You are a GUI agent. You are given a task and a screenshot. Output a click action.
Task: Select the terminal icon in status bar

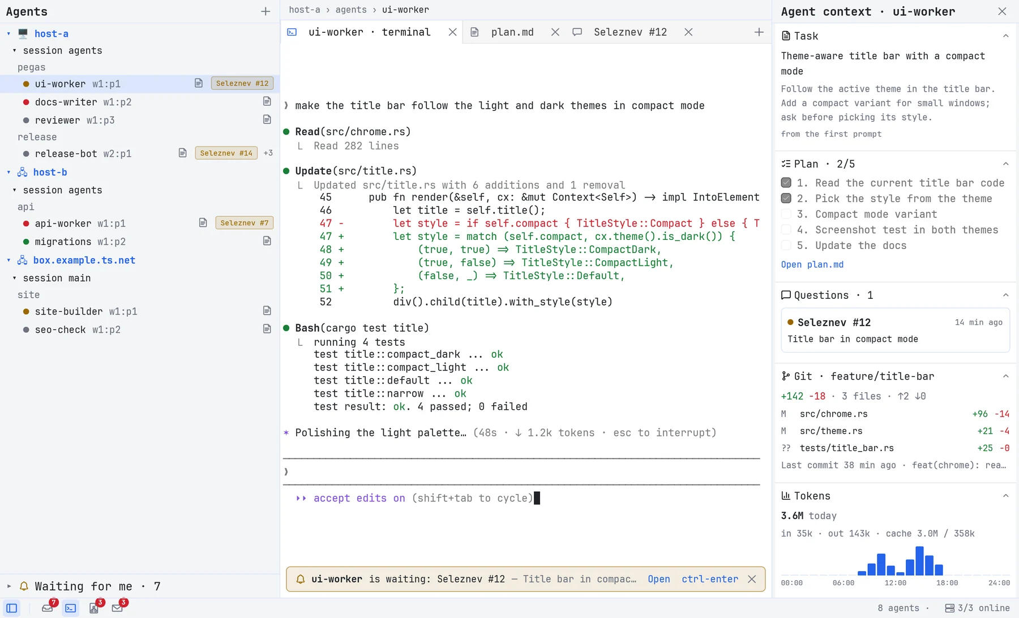[x=71, y=608]
